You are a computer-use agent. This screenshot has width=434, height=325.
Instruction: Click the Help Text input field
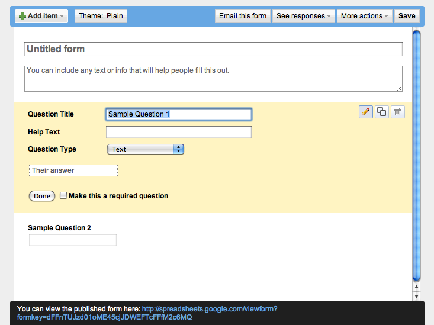(179, 132)
